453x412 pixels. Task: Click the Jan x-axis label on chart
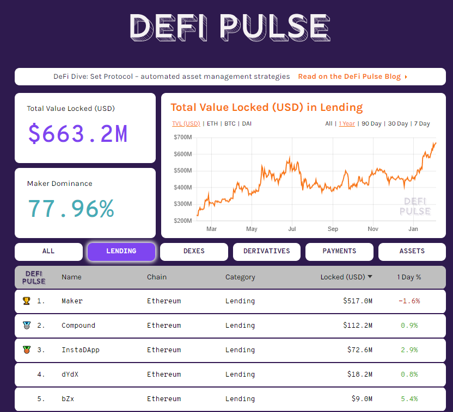pos(413,229)
